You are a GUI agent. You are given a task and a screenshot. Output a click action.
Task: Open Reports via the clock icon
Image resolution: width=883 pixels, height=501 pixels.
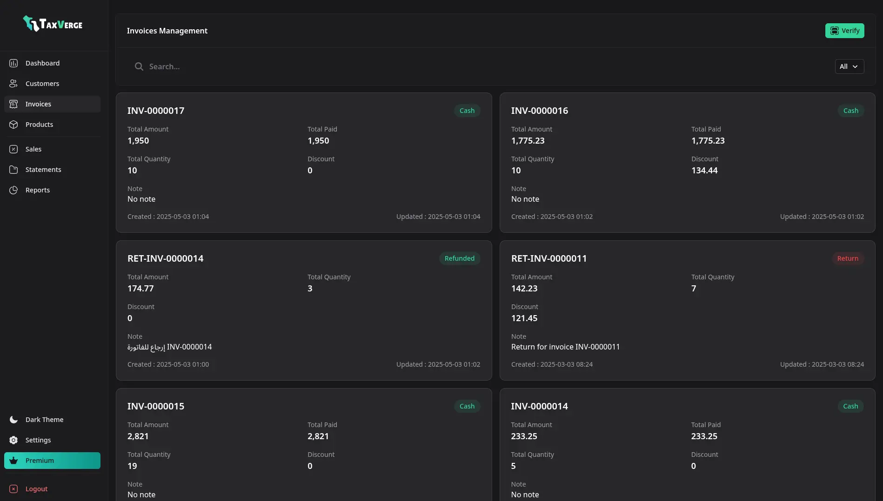[x=13, y=190]
